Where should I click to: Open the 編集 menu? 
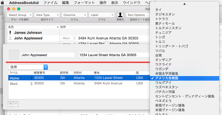(65, 3)
